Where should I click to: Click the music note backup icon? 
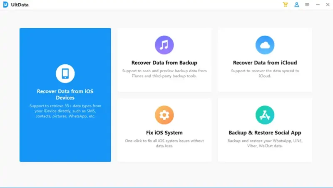[x=164, y=45]
